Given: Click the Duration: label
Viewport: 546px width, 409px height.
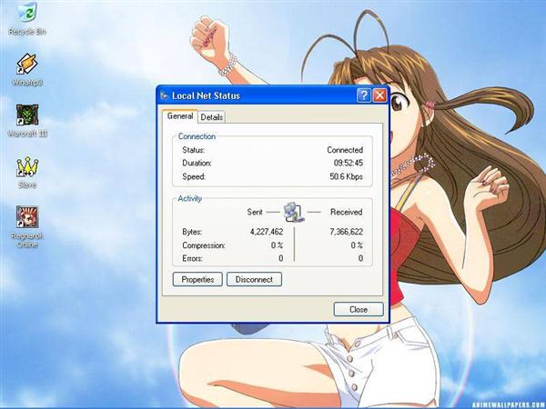Looking at the screenshot, I should pos(197,163).
